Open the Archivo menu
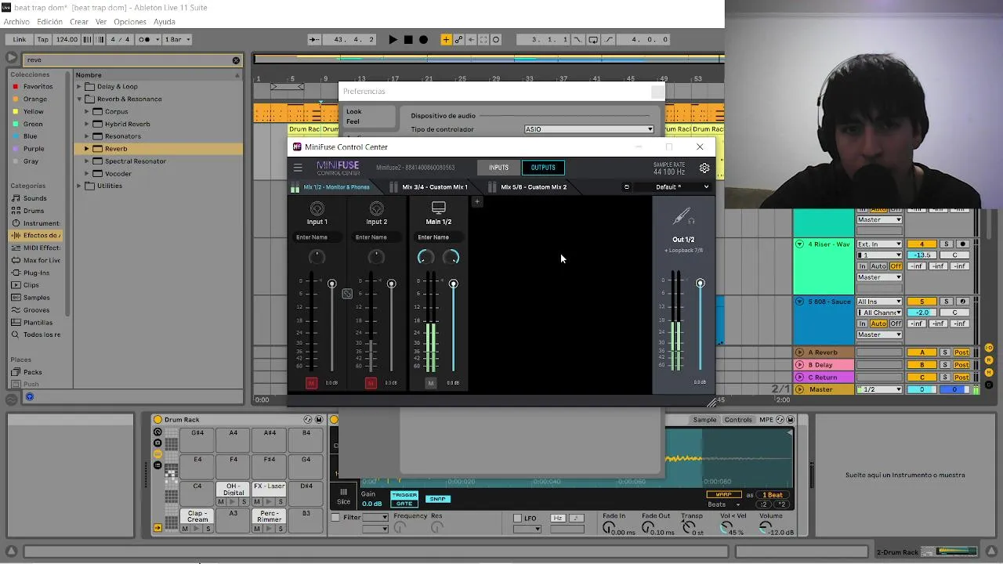The height and width of the screenshot is (564, 1003). (16, 22)
